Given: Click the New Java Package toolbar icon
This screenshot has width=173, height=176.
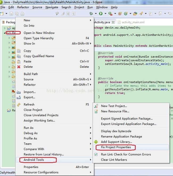Looking at the screenshot, I should pos(120,14).
